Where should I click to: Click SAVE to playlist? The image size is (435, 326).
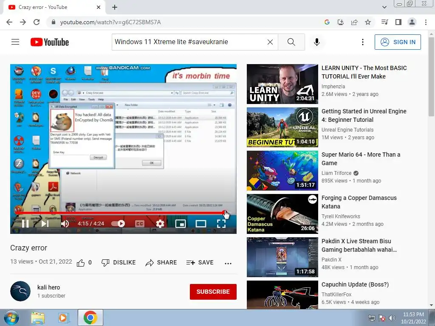[200, 262]
